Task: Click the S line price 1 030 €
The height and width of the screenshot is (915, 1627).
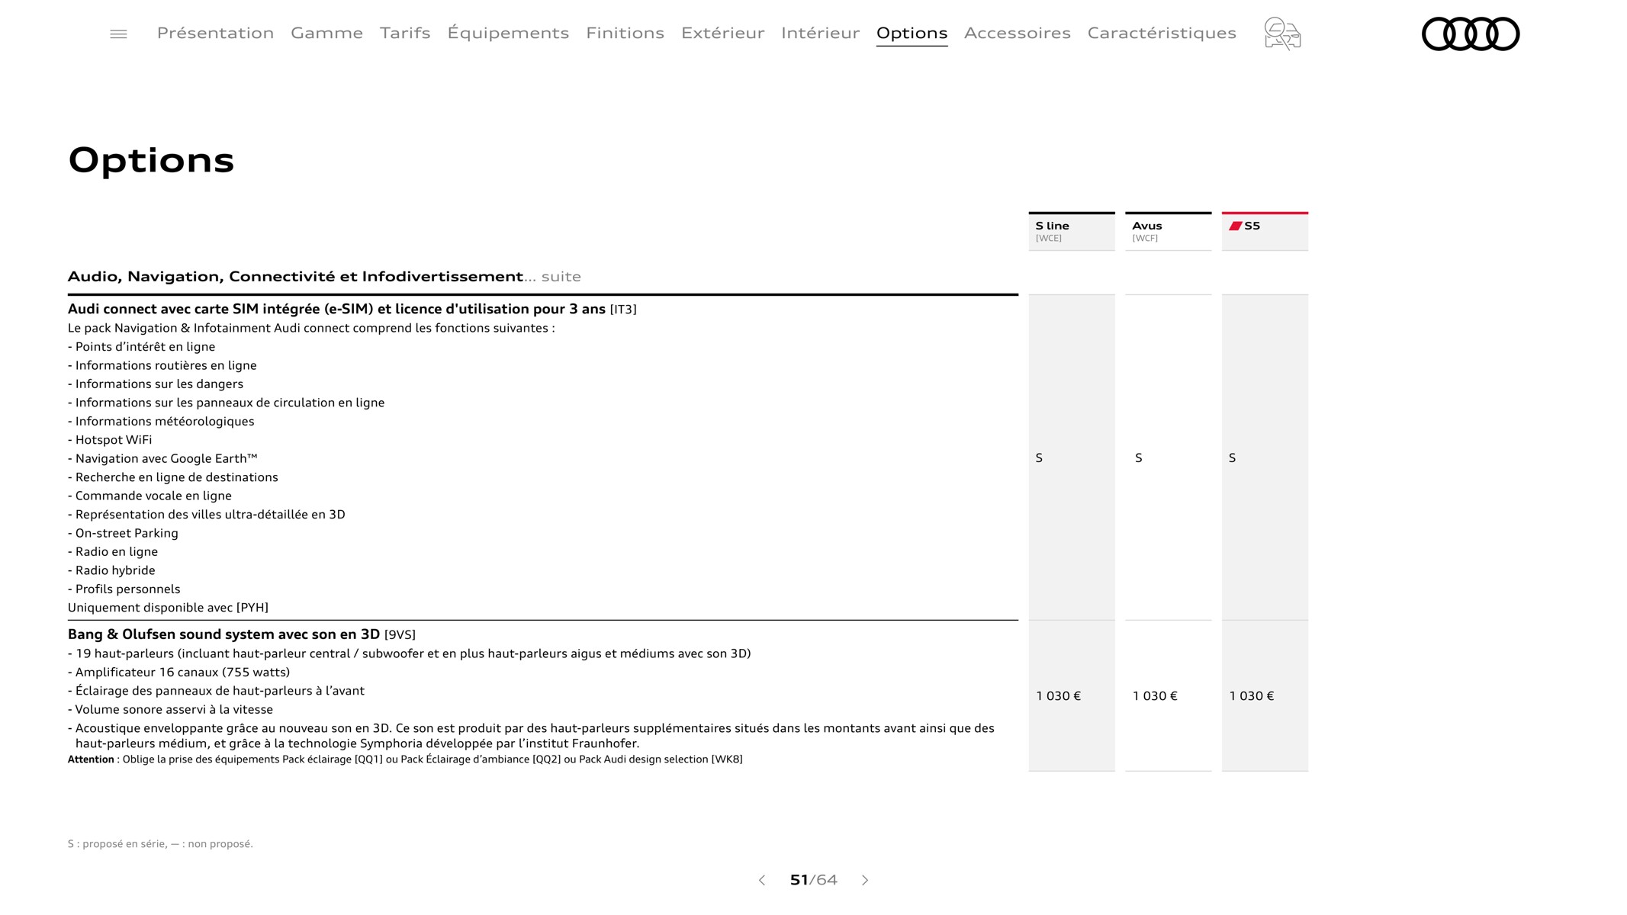Action: [x=1058, y=696]
